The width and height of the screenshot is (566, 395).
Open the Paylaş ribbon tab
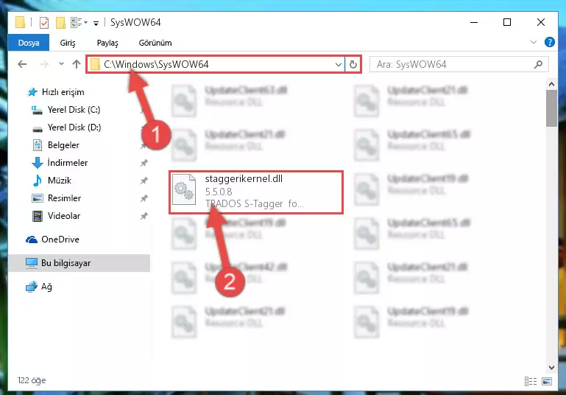pos(107,43)
